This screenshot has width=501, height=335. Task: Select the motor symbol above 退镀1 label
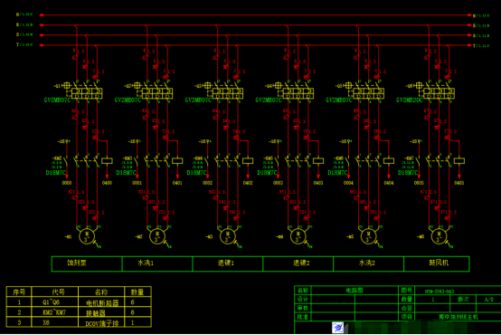(x=228, y=237)
